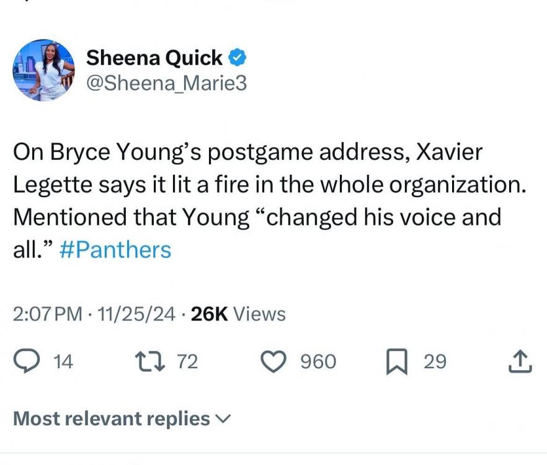Click the 26K Views count
This screenshot has width=547, height=465.
coord(238,314)
